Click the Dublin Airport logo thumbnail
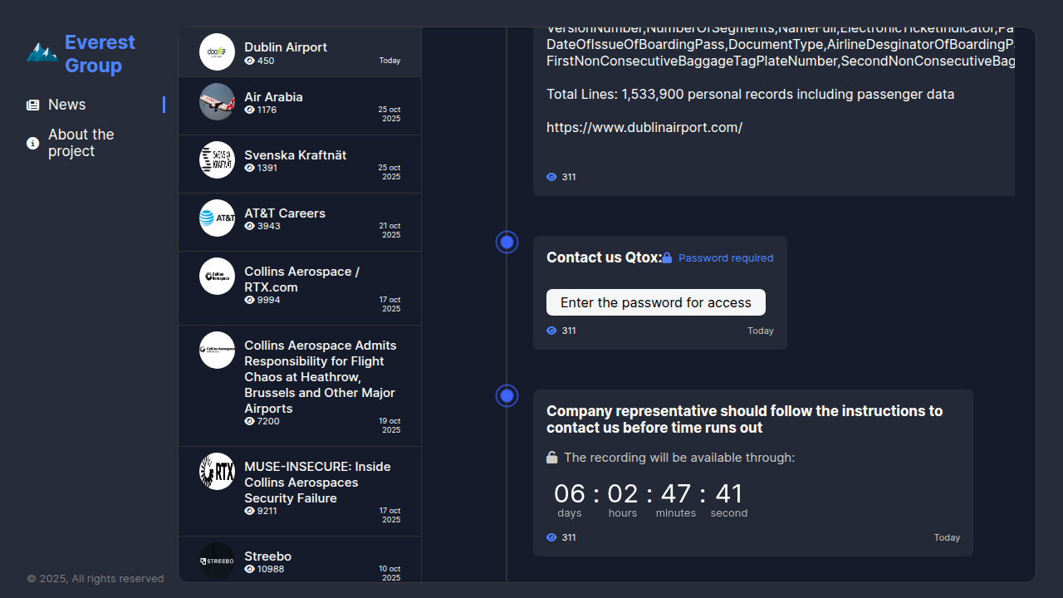Viewport: 1063px width, 598px height. tap(217, 52)
